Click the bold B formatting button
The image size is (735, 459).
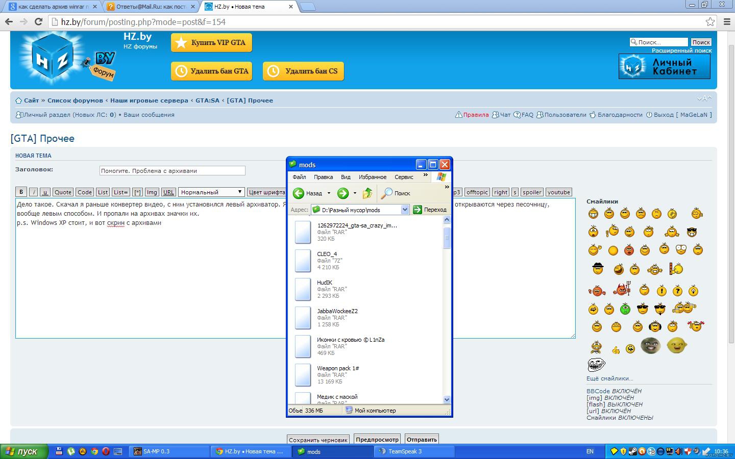point(21,192)
